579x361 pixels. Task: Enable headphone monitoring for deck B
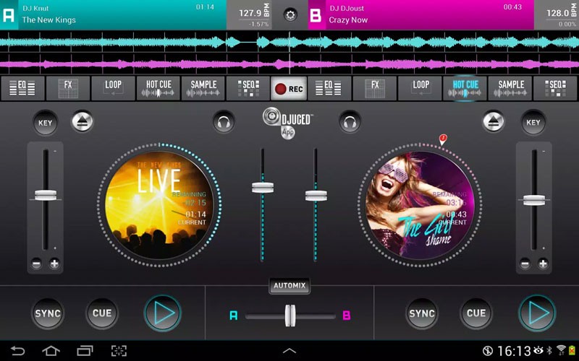(350, 122)
